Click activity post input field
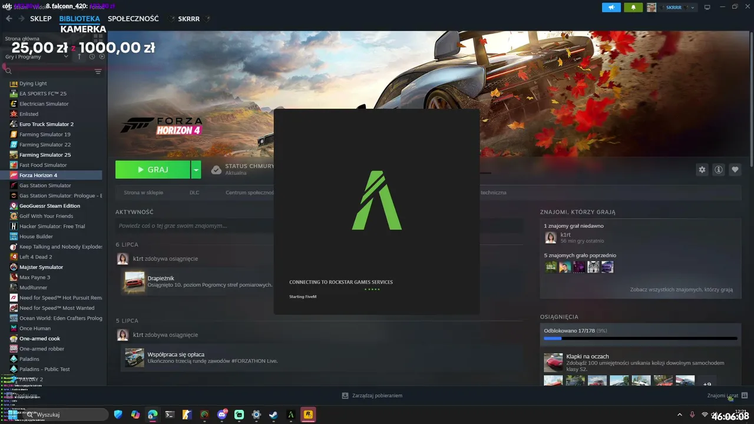Image resolution: width=754 pixels, height=424 pixels. tap(319, 226)
